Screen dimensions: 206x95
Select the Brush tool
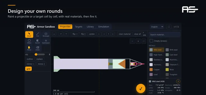pyautogui.click(x=29, y=35)
